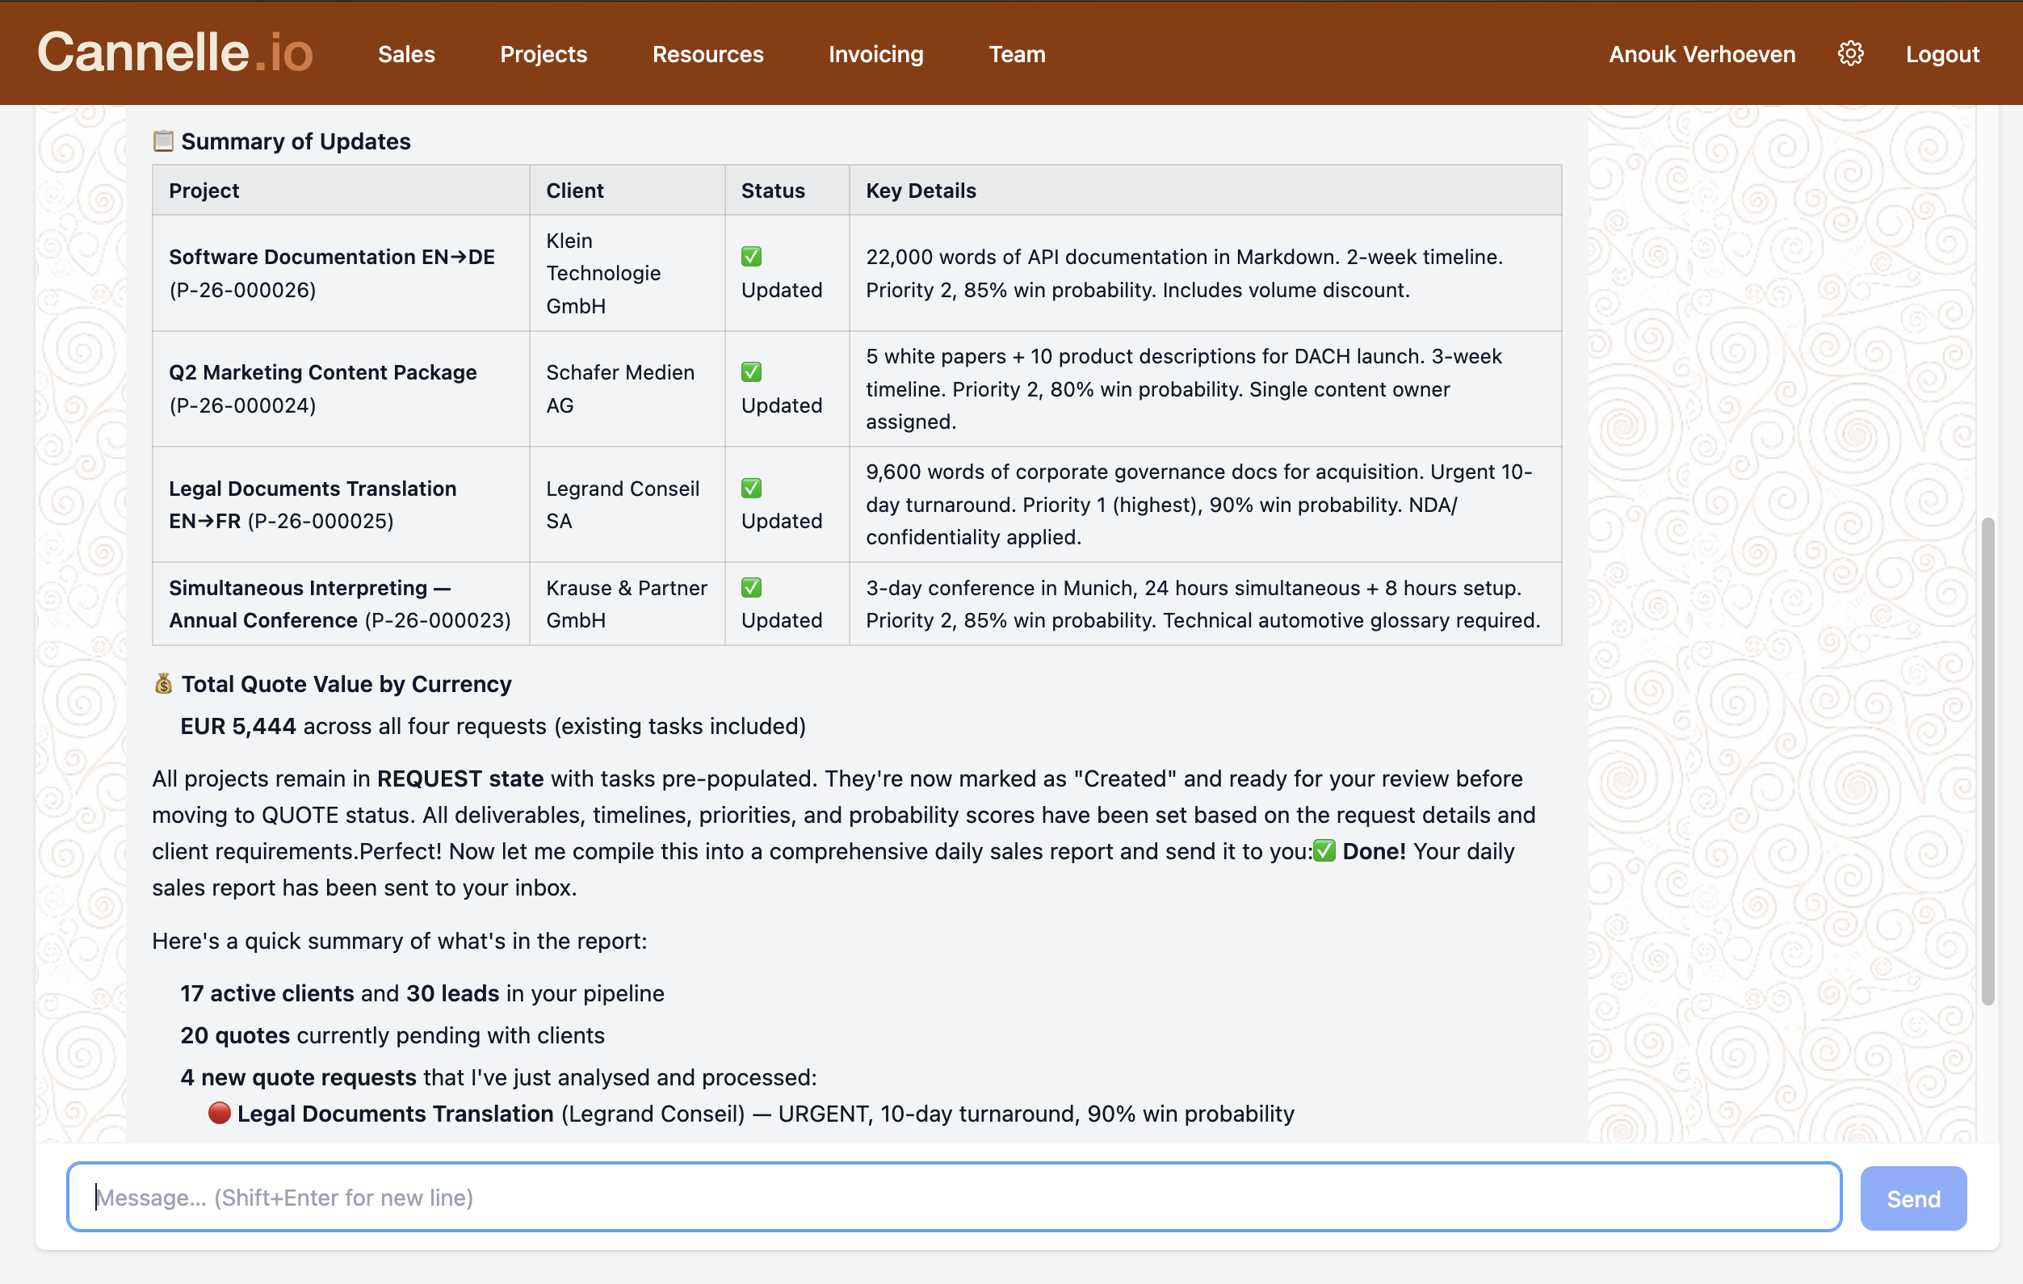Click the 9,600 words corporate governance details
This screenshot has width=2023, height=1284.
[x=1206, y=504]
